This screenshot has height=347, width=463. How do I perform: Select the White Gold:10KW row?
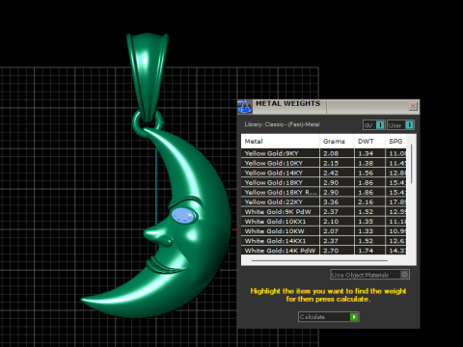point(324,231)
